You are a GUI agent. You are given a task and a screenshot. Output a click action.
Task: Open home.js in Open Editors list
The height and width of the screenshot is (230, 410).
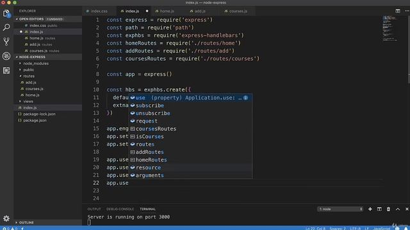48,38
